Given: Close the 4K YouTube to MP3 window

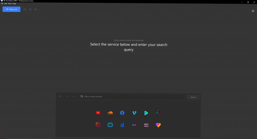Looking at the screenshot, I should coord(254,2).
